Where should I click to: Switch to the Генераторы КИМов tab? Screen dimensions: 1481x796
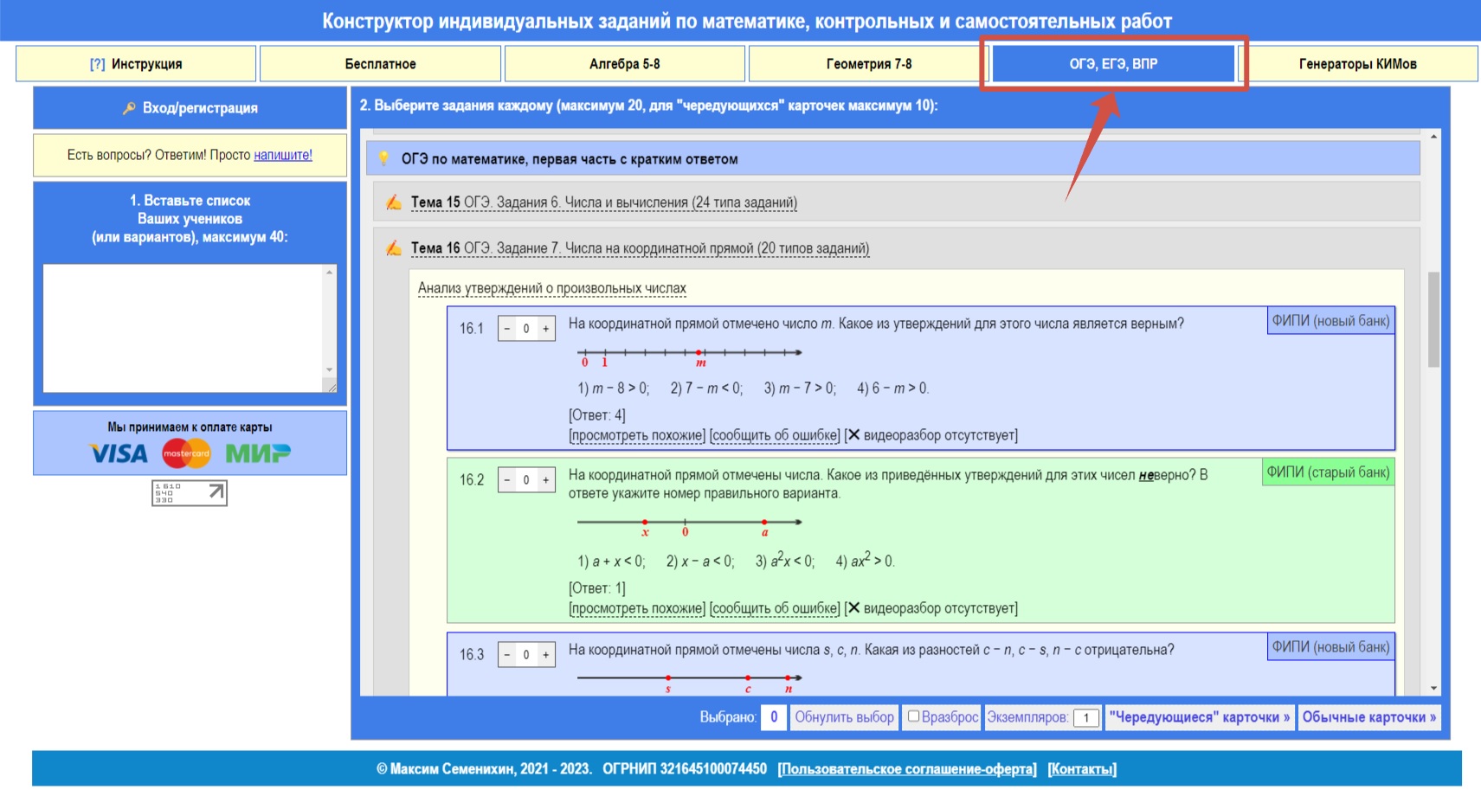coord(1357,64)
